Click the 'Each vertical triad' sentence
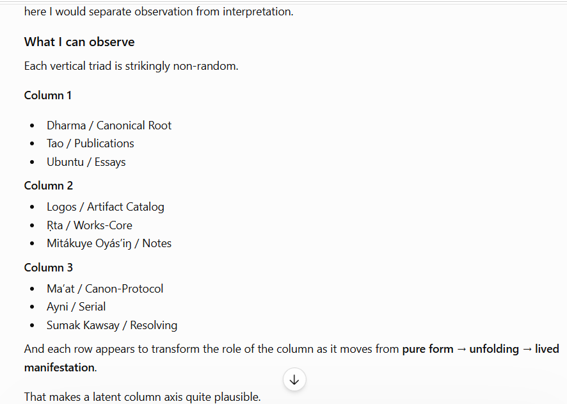Screen dimensions: 567x404 tap(131, 66)
